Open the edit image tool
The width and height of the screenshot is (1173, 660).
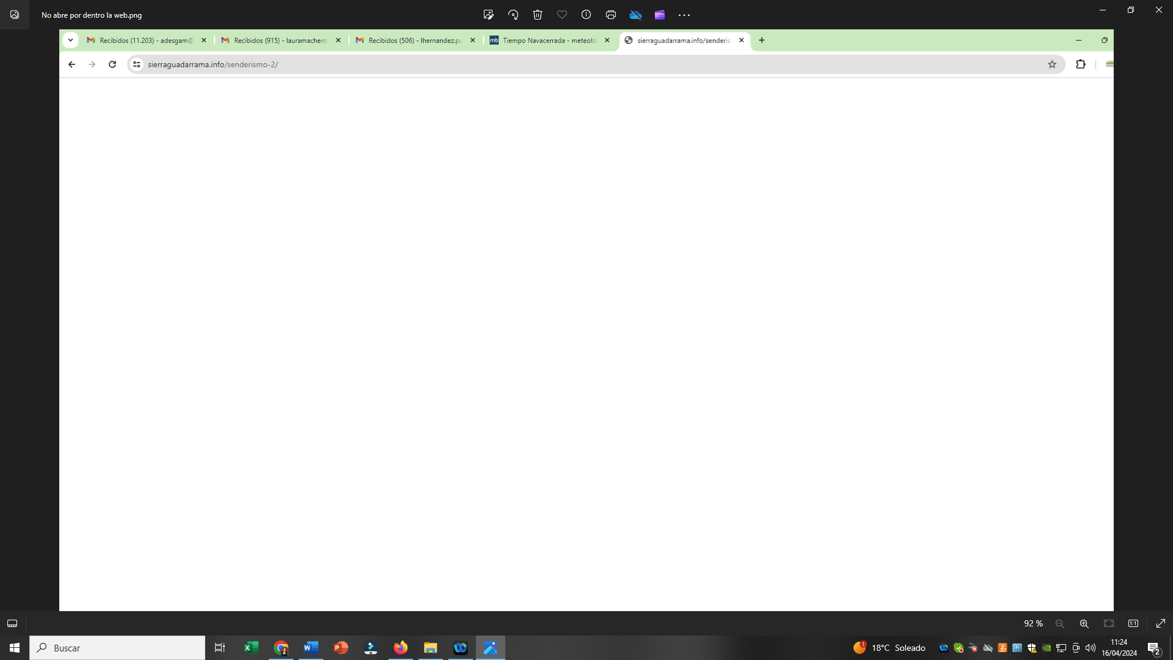(x=488, y=15)
